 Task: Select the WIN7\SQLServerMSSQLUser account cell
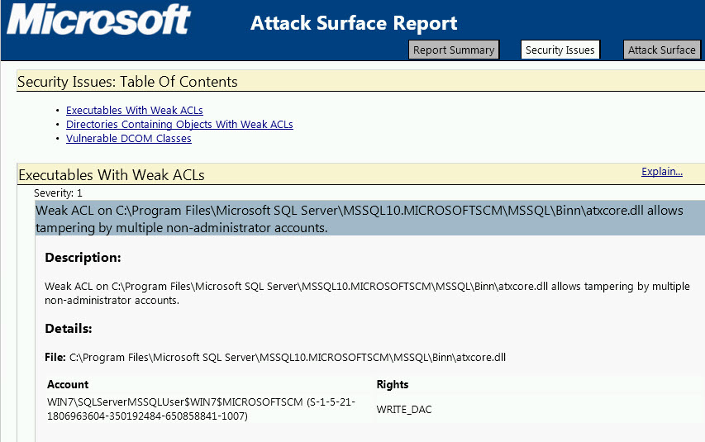click(x=201, y=409)
